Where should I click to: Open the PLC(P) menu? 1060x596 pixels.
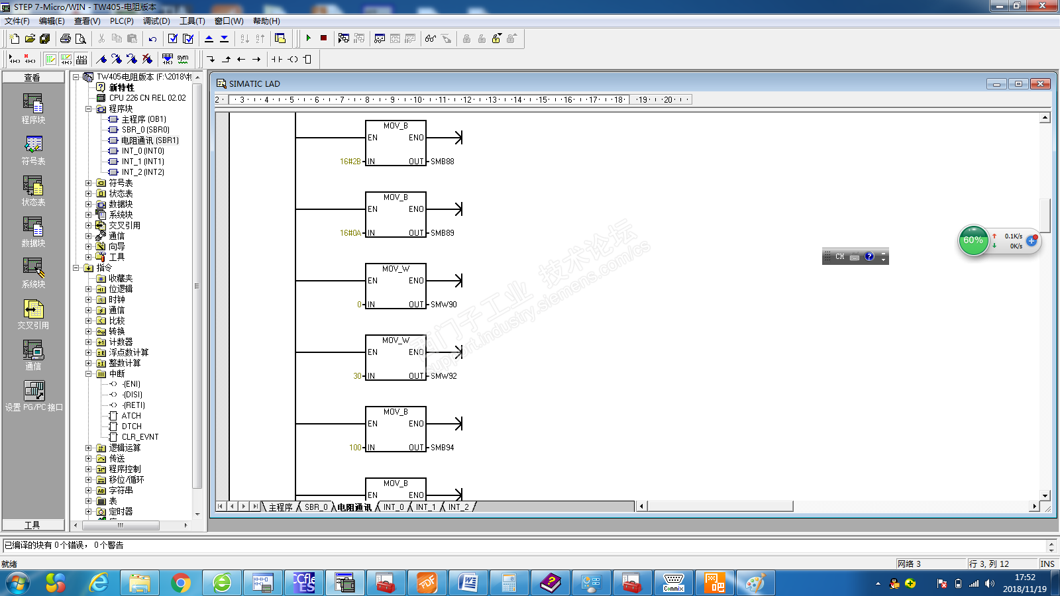pos(122,21)
